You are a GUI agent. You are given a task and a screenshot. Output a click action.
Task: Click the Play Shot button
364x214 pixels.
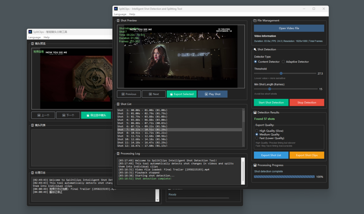pyautogui.click(x=212, y=94)
